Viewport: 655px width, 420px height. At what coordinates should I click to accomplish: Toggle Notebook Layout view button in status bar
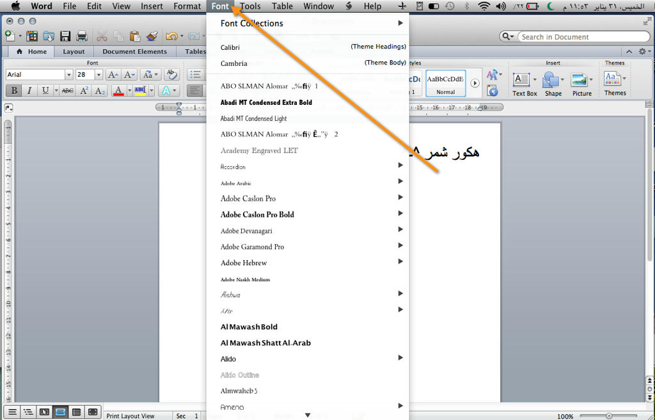click(x=77, y=412)
